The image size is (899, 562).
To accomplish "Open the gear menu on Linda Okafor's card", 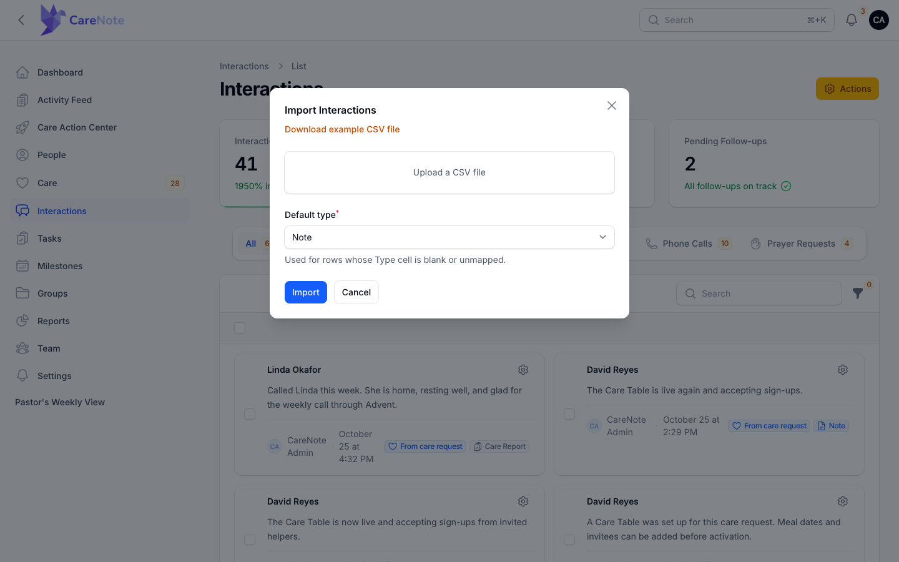I will tap(523, 370).
